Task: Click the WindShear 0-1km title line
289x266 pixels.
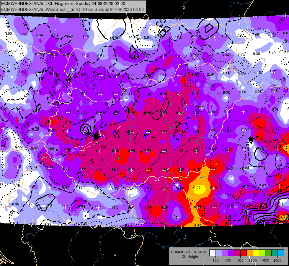Action: point(72,9)
